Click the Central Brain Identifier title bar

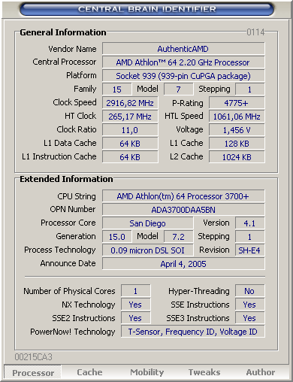146,9
